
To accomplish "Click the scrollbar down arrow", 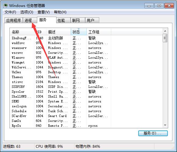I will click(165, 125).
